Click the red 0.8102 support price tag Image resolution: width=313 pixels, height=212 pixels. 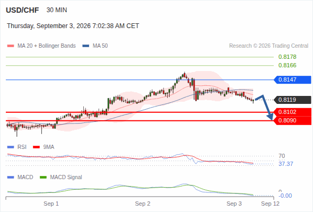click(293, 112)
